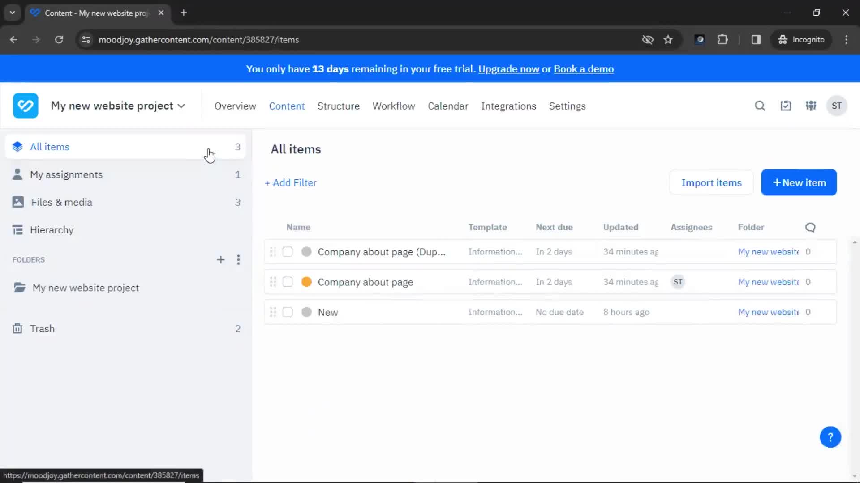
Task: Click the Upgrade now link
Action: (508, 69)
